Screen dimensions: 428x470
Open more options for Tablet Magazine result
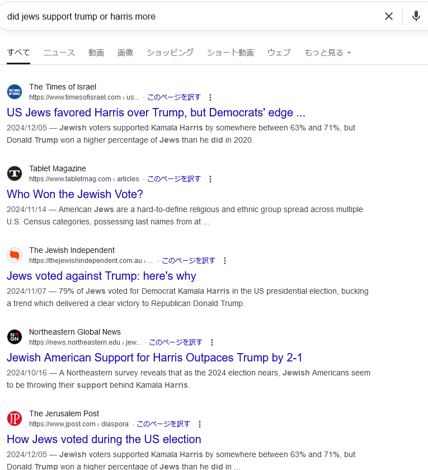pyautogui.click(x=210, y=179)
